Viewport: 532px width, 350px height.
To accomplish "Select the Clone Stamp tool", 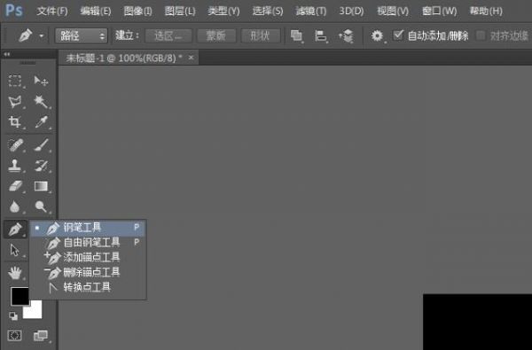I will point(15,166).
